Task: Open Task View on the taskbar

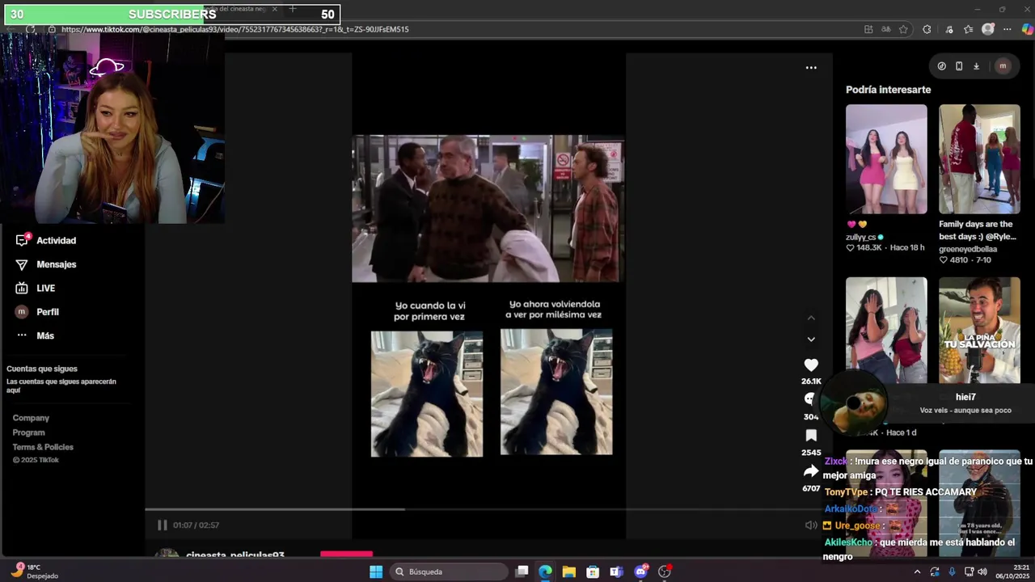Action: tap(522, 571)
